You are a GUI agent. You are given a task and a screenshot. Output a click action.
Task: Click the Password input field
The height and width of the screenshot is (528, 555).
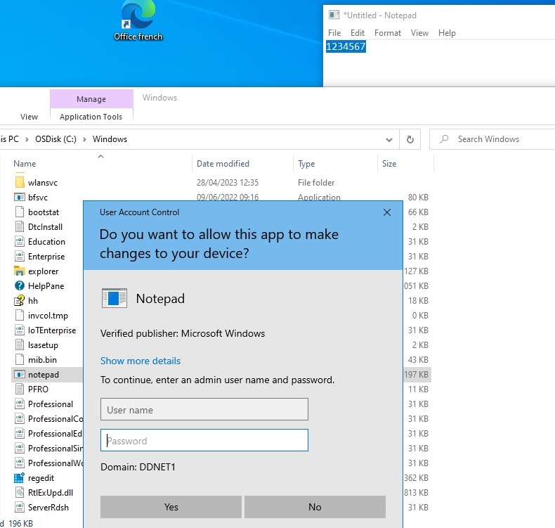(x=204, y=440)
